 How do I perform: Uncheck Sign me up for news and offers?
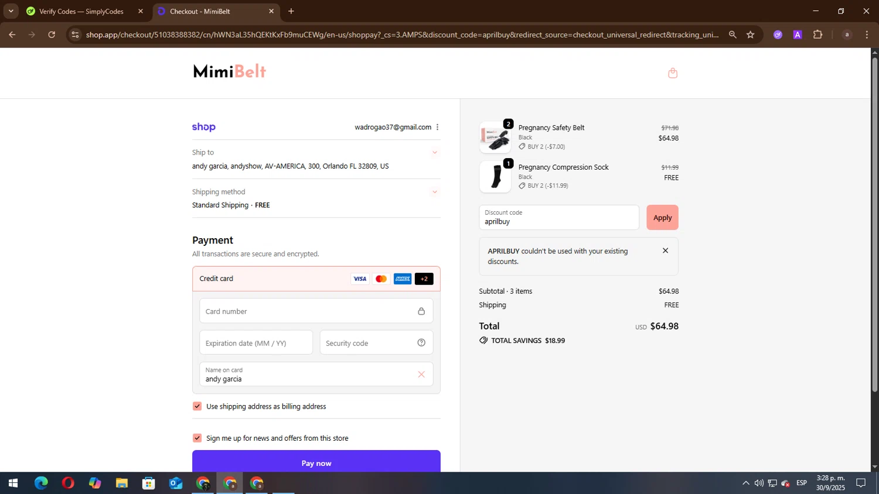[x=197, y=438]
